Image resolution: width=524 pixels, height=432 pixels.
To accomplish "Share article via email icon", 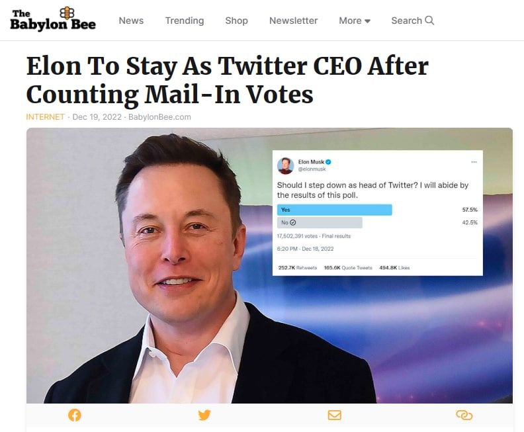I will (334, 415).
